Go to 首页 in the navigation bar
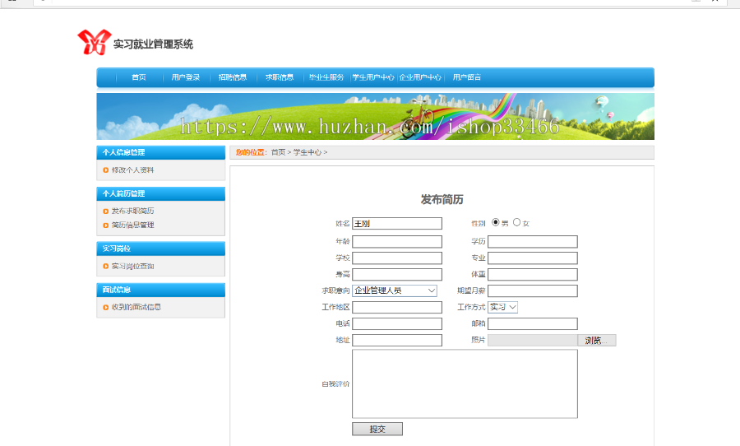This screenshot has height=446, width=740. tap(139, 77)
